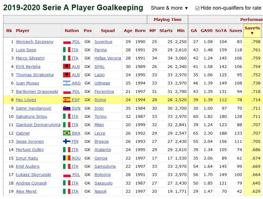This screenshot has width=263, height=199.
Task: Click ITA nation link for Alex Meret
Action: pos(75,191)
